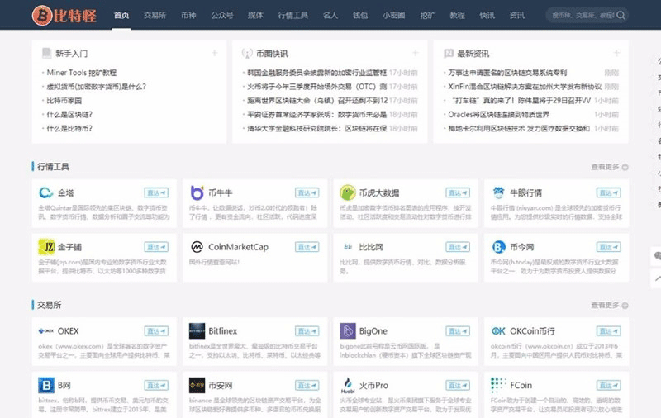Click the 最新资讯 panel icon
The image size is (661, 418).
click(449, 54)
